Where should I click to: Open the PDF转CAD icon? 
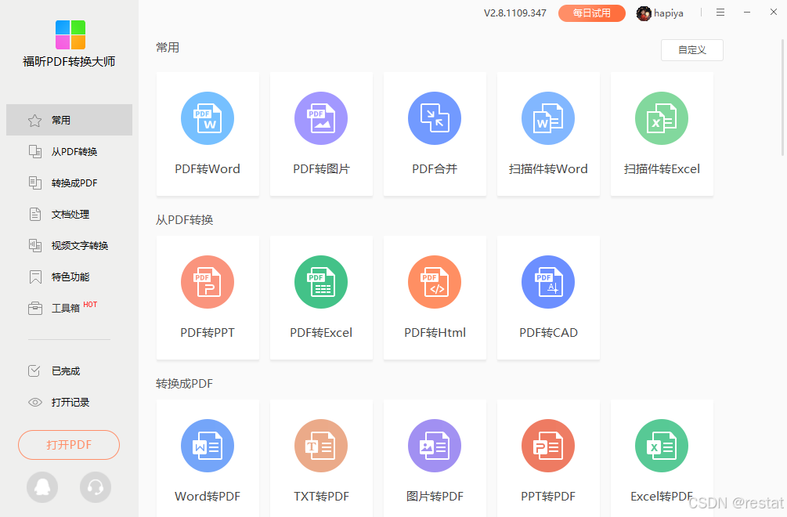[548, 282]
